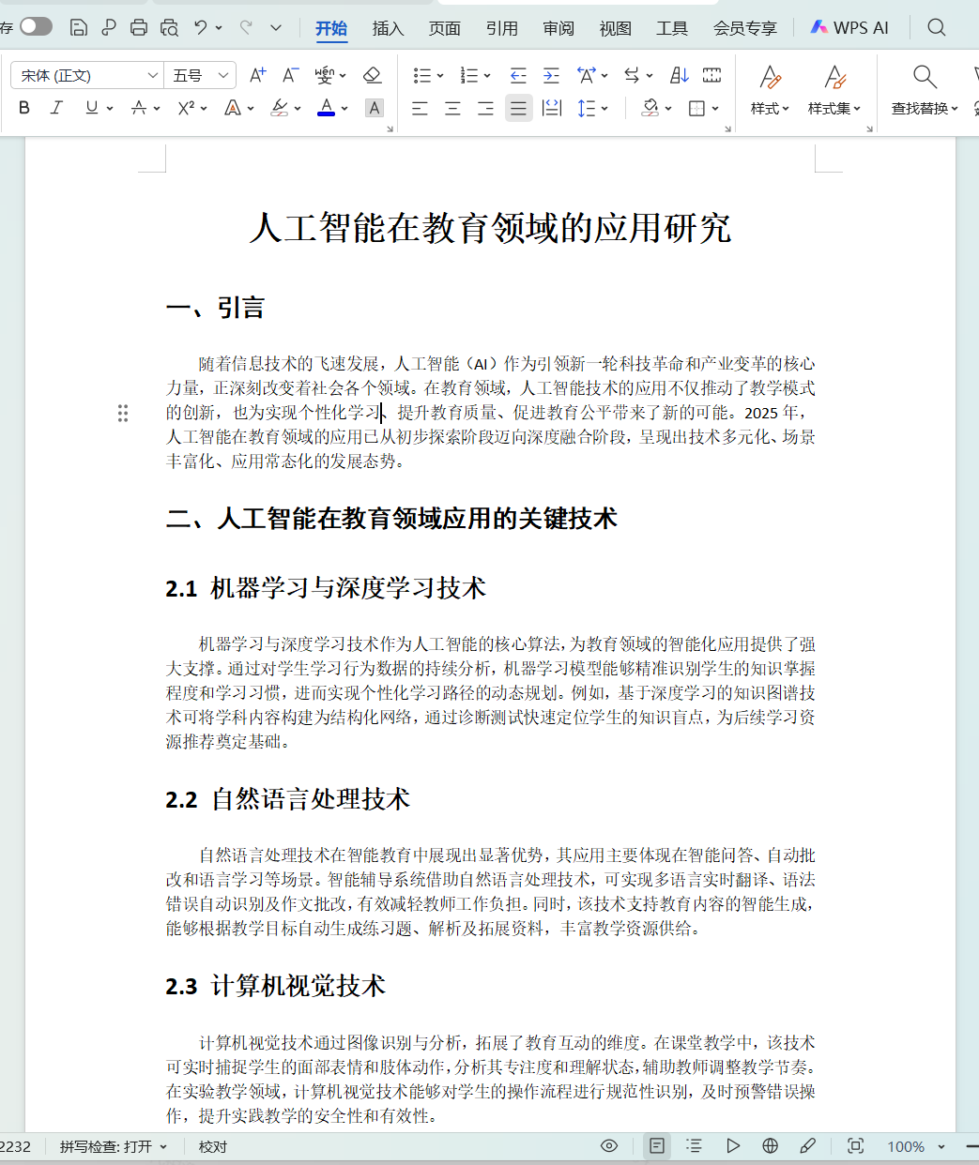Click the WPS AI button
Image resolution: width=979 pixels, height=1165 pixels.
click(x=849, y=27)
